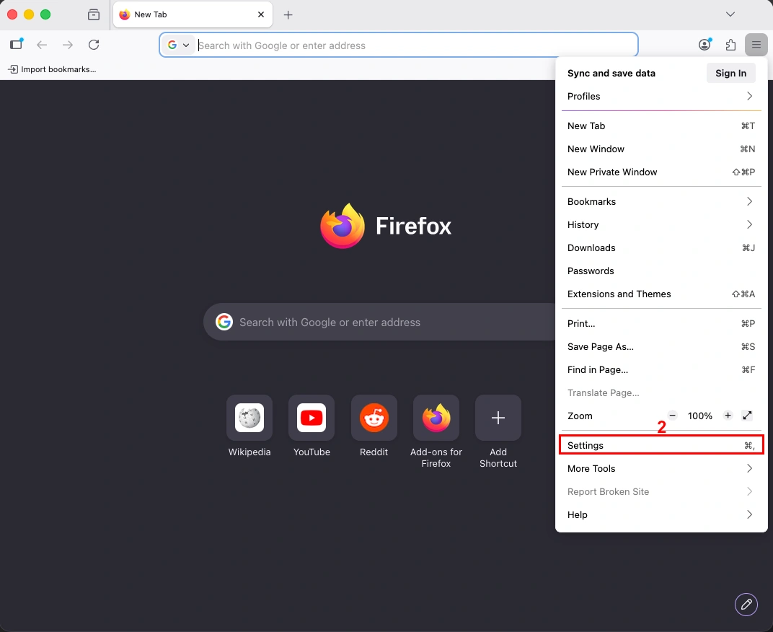Expand the Bookmarks submenu
Viewport: 773px width, 632px height.
(x=661, y=202)
